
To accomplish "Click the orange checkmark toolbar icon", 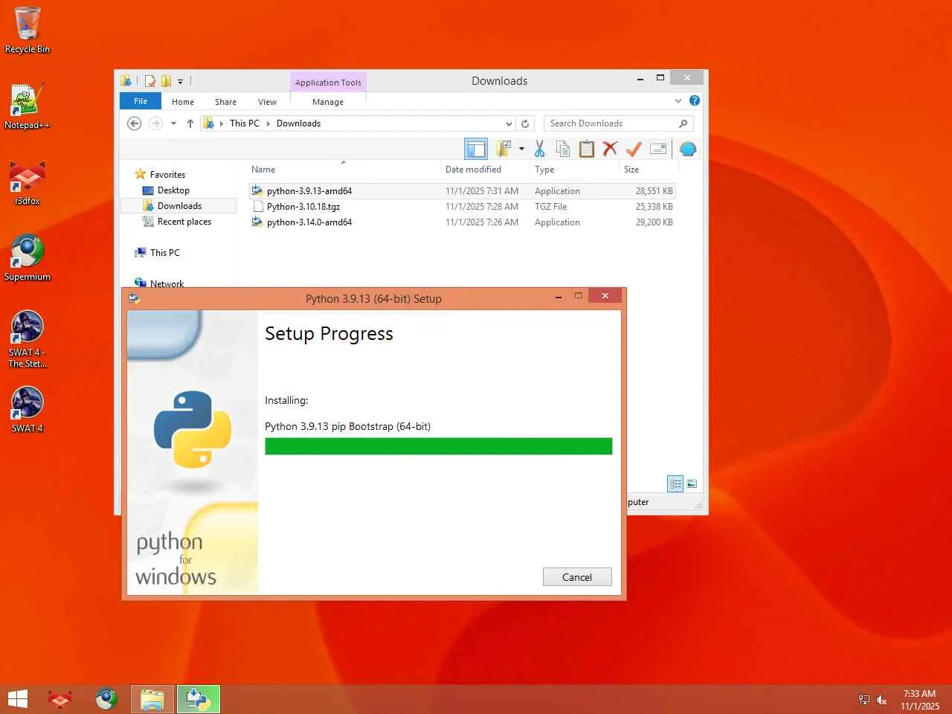I will [634, 149].
